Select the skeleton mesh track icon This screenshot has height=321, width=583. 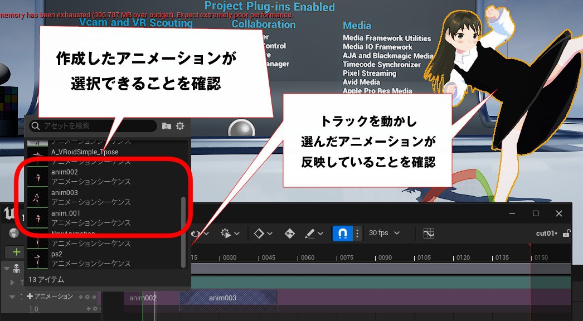coord(16,268)
